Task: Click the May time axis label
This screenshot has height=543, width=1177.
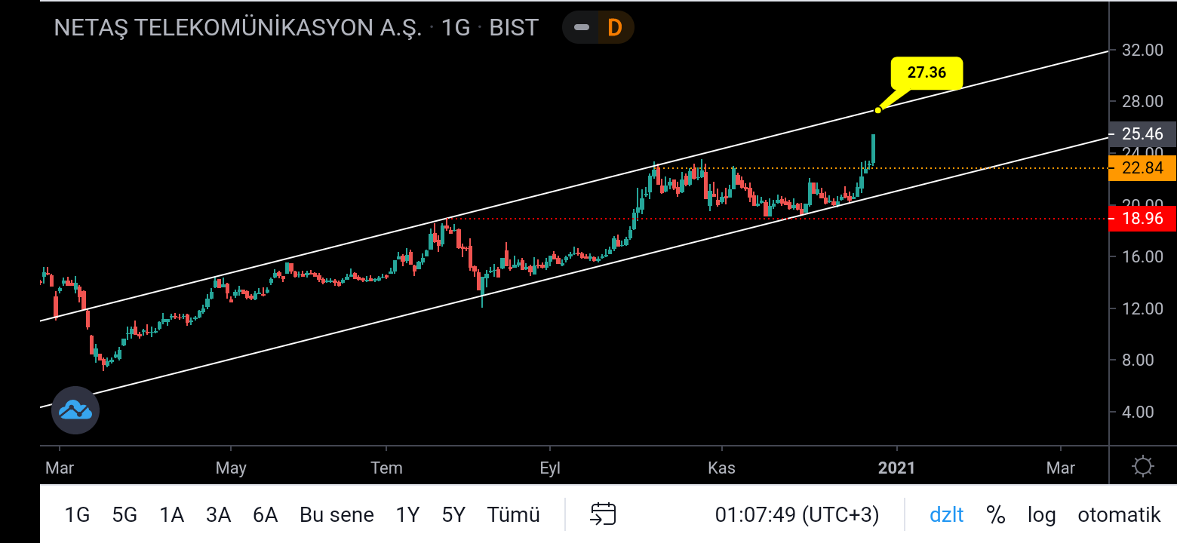Action: [231, 468]
